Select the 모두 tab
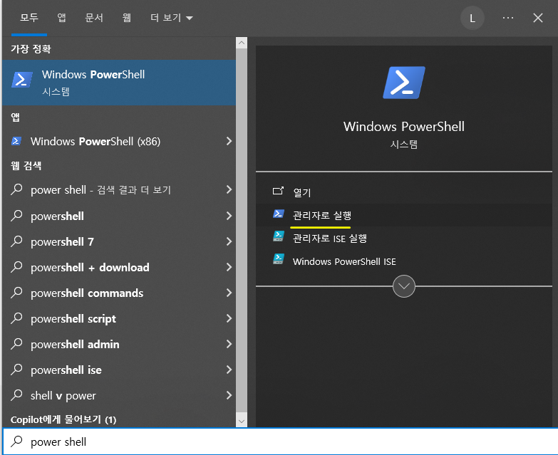Viewport: 558px width, 455px height. (x=29, y=18)
